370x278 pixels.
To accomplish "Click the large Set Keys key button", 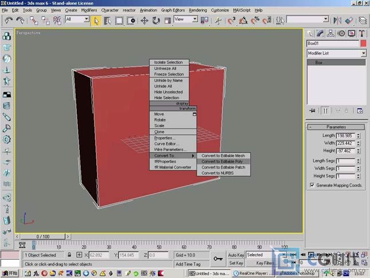I will (x=218, y=259).
